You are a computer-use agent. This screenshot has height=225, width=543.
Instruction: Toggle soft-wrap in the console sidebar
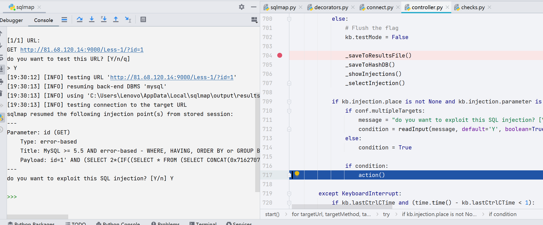1,58
